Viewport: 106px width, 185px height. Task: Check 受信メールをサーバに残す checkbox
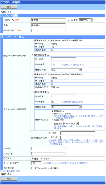[32, 168]
